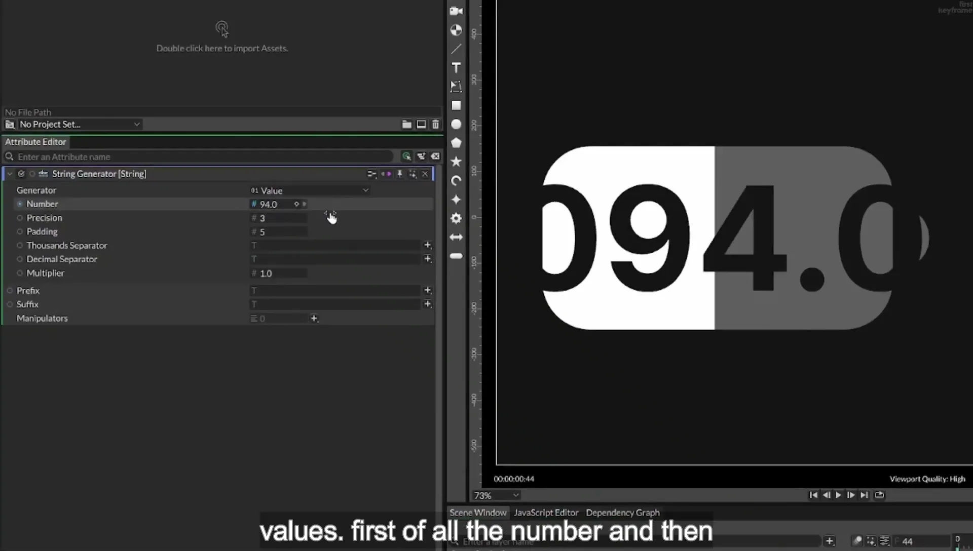973x551 pixels.
Task: Select the Star shape tool
Action: (x=456, y=162)
